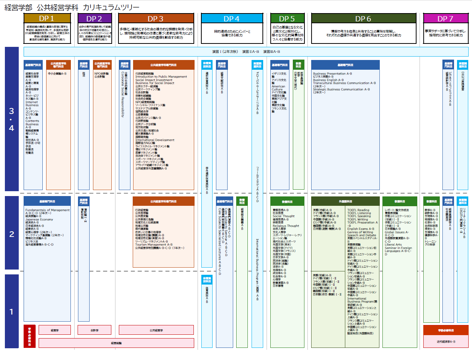This screenshot has width=472, height=355.
Task: Click TOEFL Reading course entry
Action: [358, 210]
